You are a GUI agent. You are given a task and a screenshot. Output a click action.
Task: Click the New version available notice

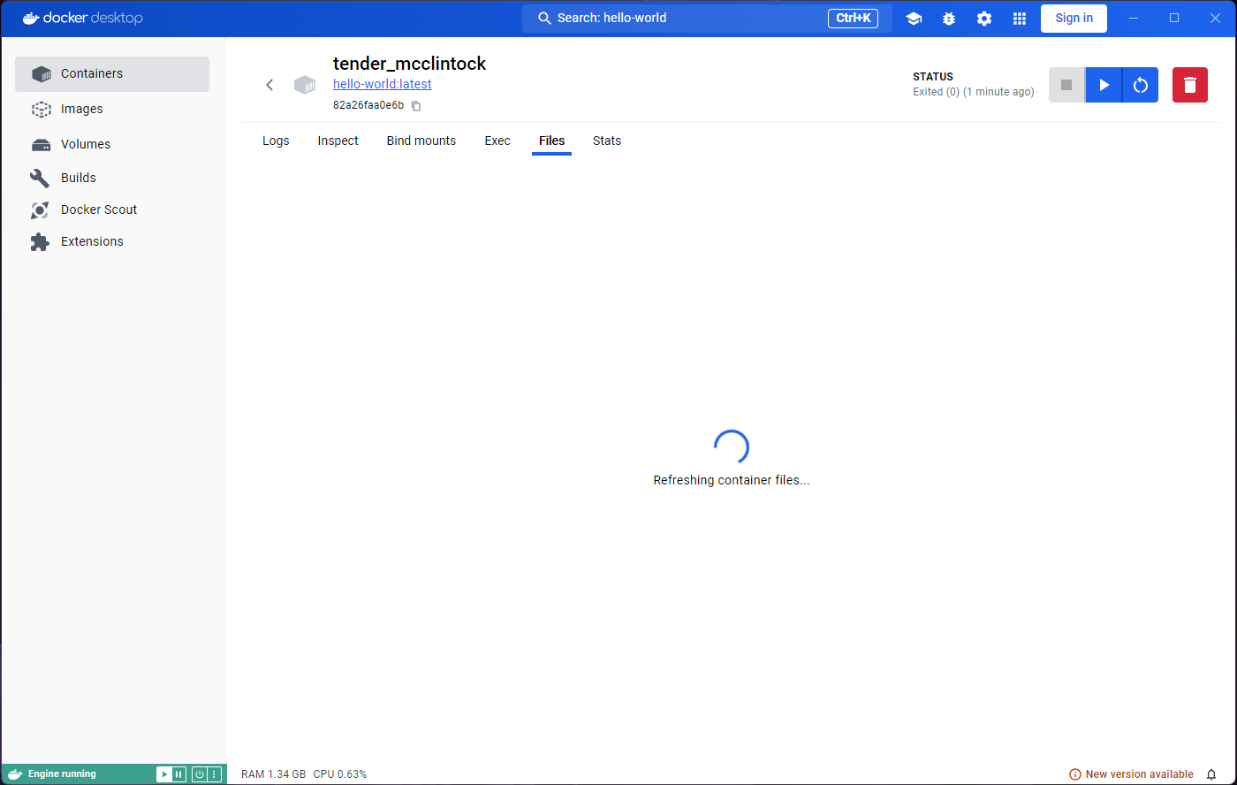[x=1131, y=774]
